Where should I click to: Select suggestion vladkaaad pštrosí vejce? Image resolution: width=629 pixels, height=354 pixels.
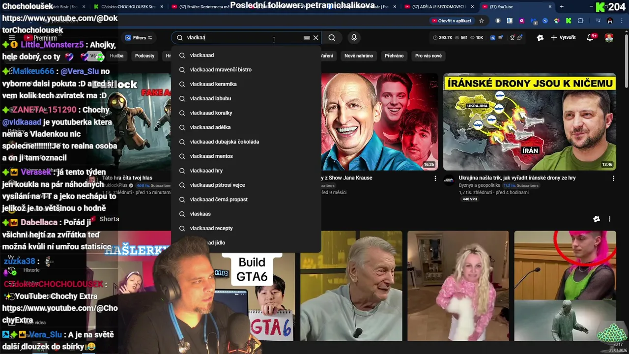tap(246, 185)
